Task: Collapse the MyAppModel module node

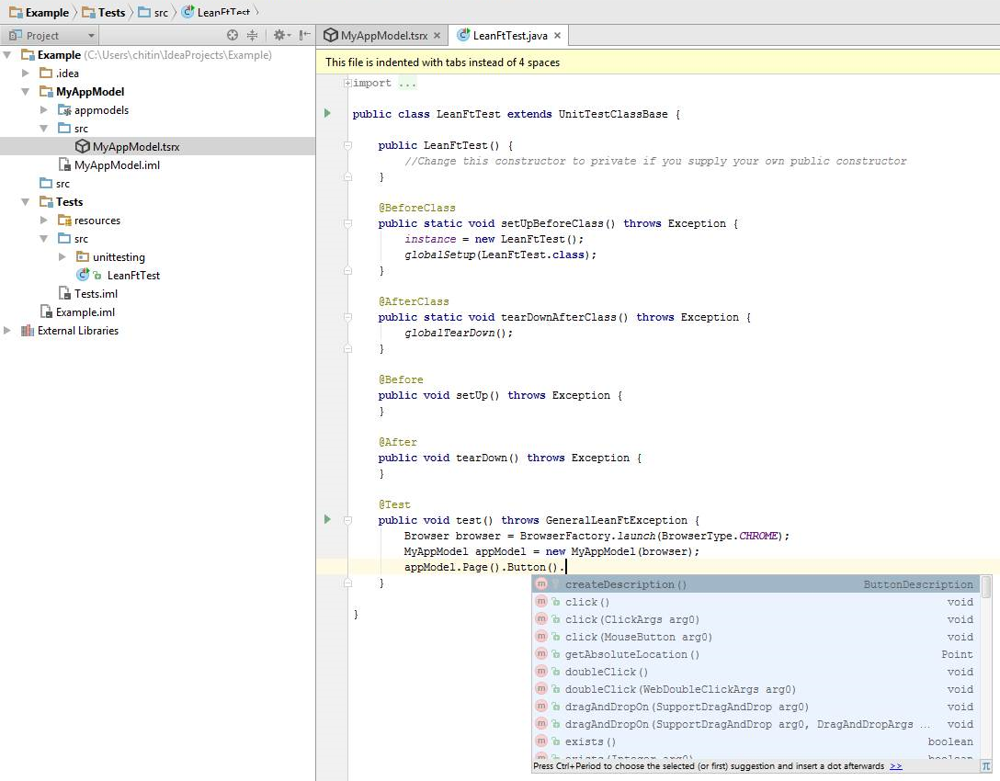Action: 26,92
